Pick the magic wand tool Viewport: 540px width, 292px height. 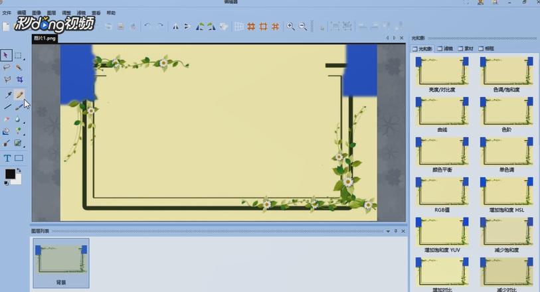pyautogui.click(x=19, y=68)
